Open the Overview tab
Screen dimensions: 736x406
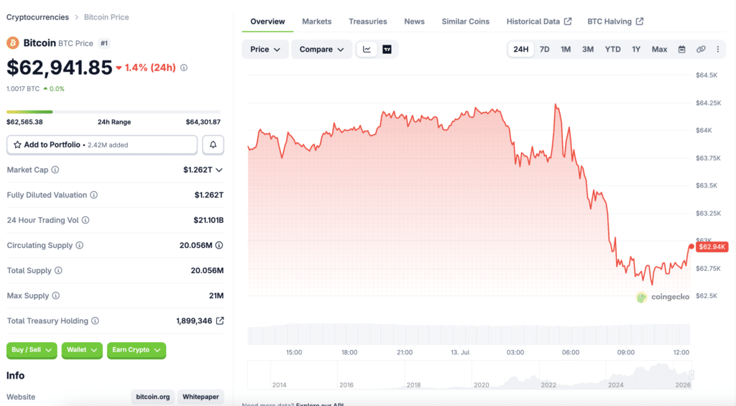coord(267,22)
